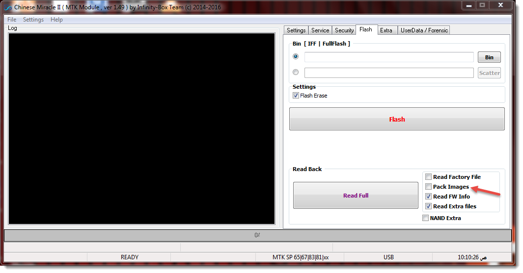Viewport: 523px width, 273px height.
Task: Switch to the Service tab
Action: tap(320, 30)
